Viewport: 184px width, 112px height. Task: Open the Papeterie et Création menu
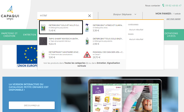(10, 35)
